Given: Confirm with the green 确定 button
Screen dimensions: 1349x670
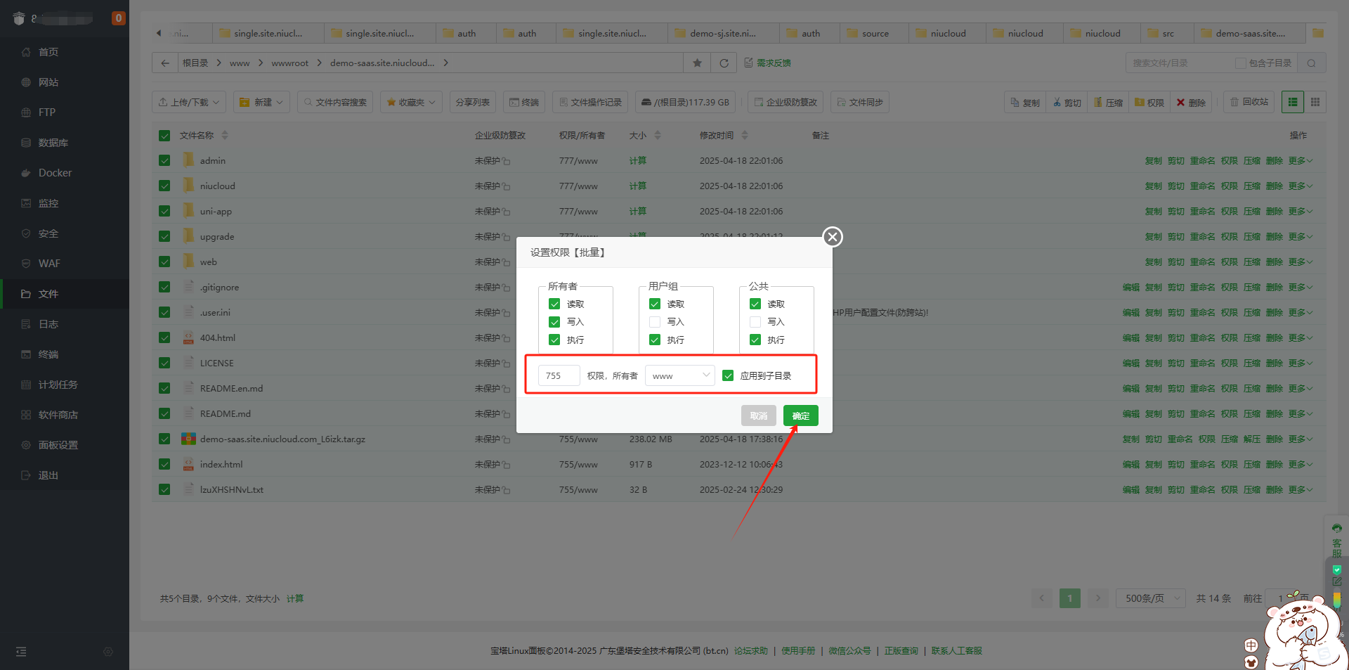Looking at the screenshot, I should (x=800, y=416).
